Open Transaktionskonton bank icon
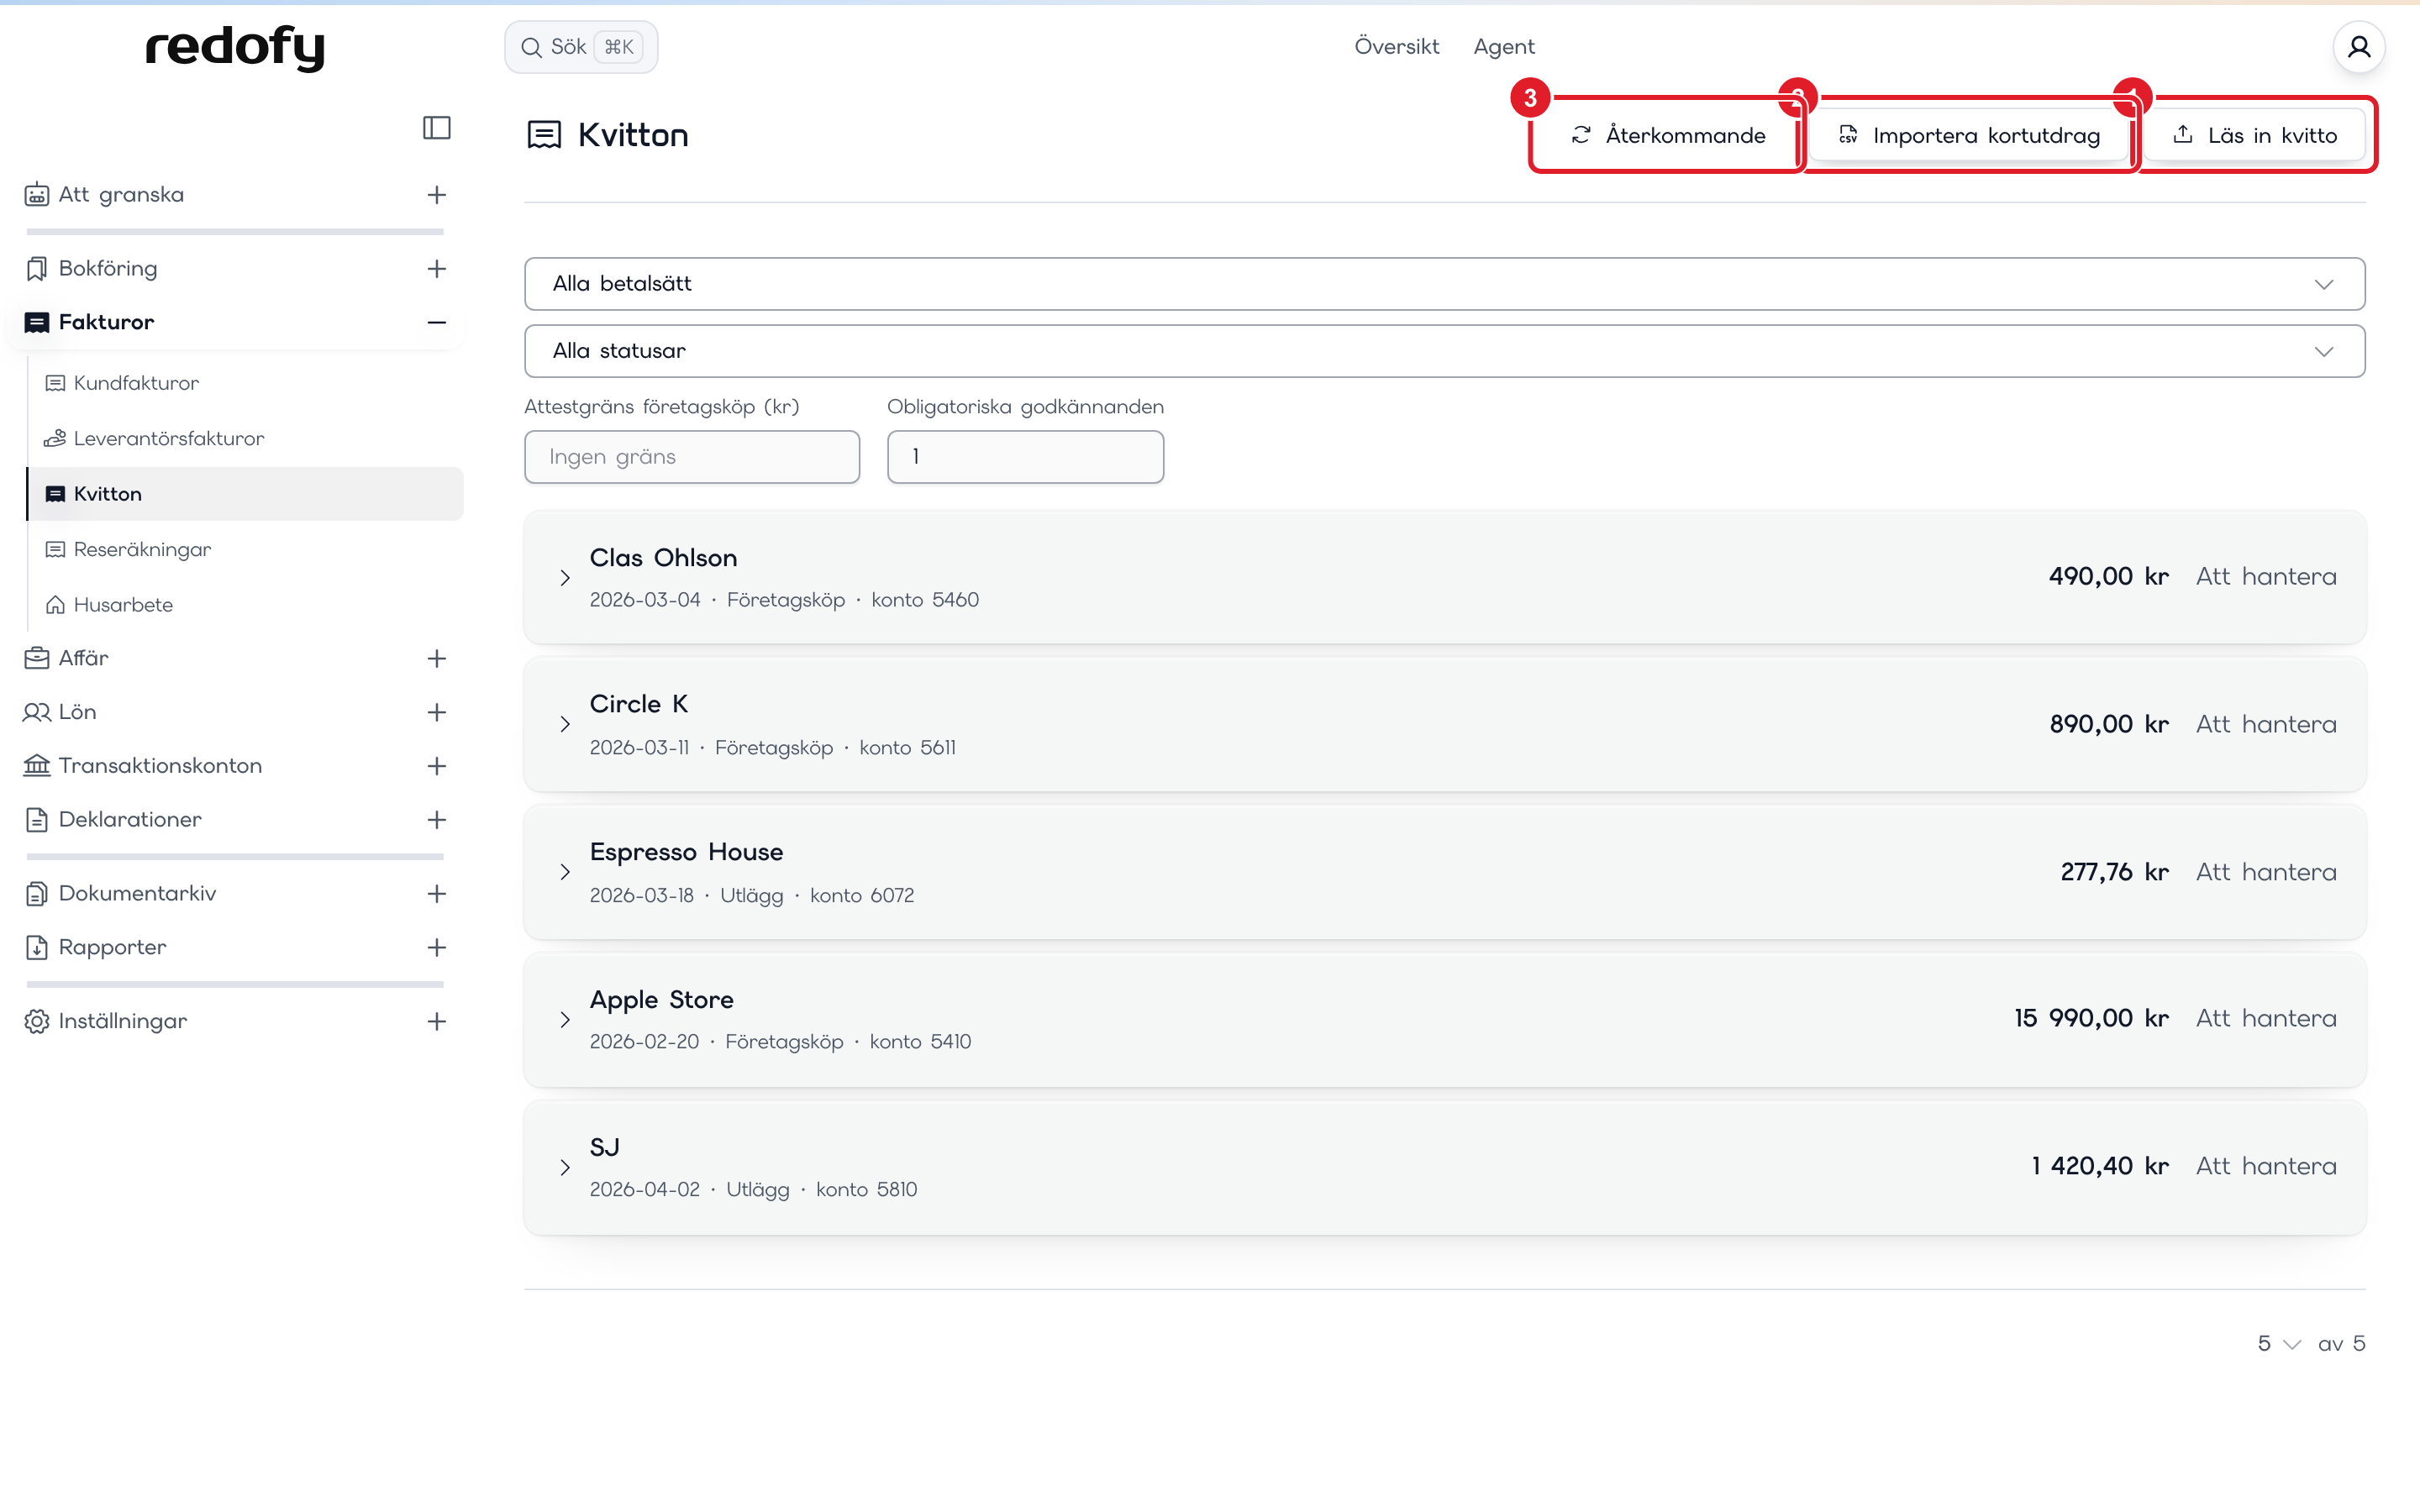Viewport: 2420px width, 1512px height. point(37,766)
